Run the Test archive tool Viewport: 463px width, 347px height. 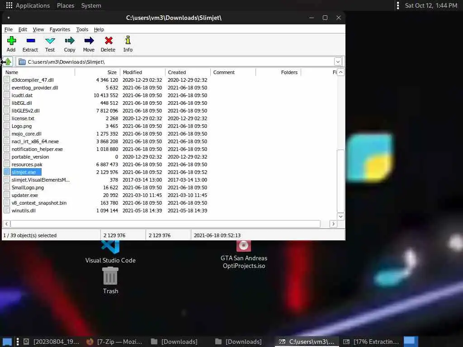pos(50,44)
